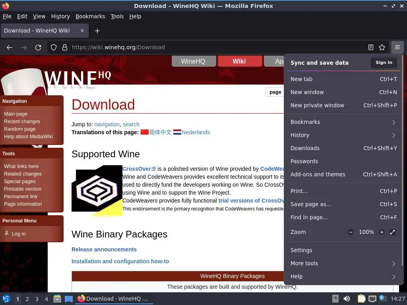Select Save page as...
407x305 pixels.
tap(343, 204)
